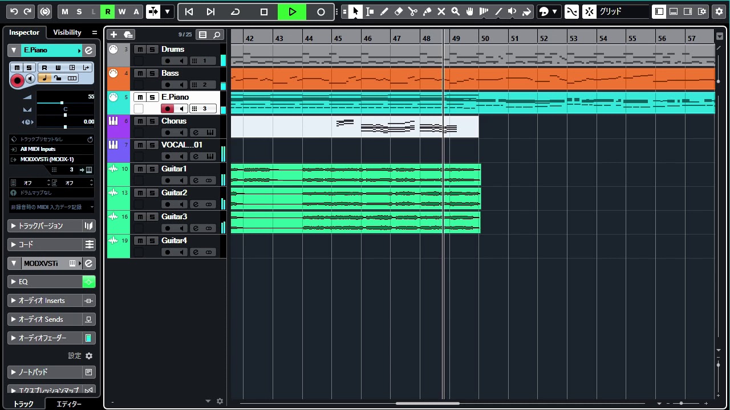Image resolution: width=730 pixels, height=410 pixels.
Task: Toggle monitor on Chorus track
Action: [x=181, y=133]
